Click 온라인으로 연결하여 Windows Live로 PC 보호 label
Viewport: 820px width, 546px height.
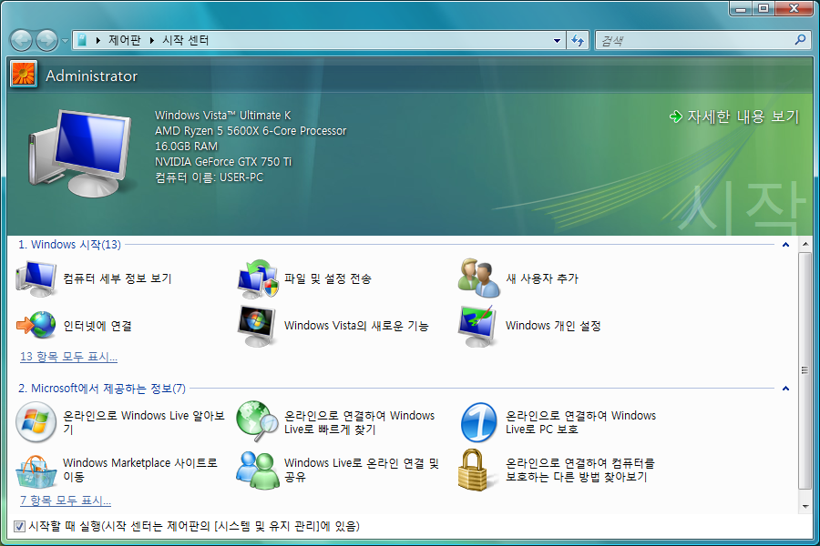pyautogui.click(x=580, y=422)
